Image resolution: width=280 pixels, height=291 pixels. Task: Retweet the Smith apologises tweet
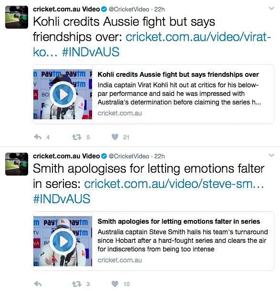(x=77, y=284)
